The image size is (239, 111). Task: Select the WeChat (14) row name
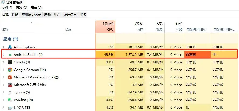(x=23, y=100)
